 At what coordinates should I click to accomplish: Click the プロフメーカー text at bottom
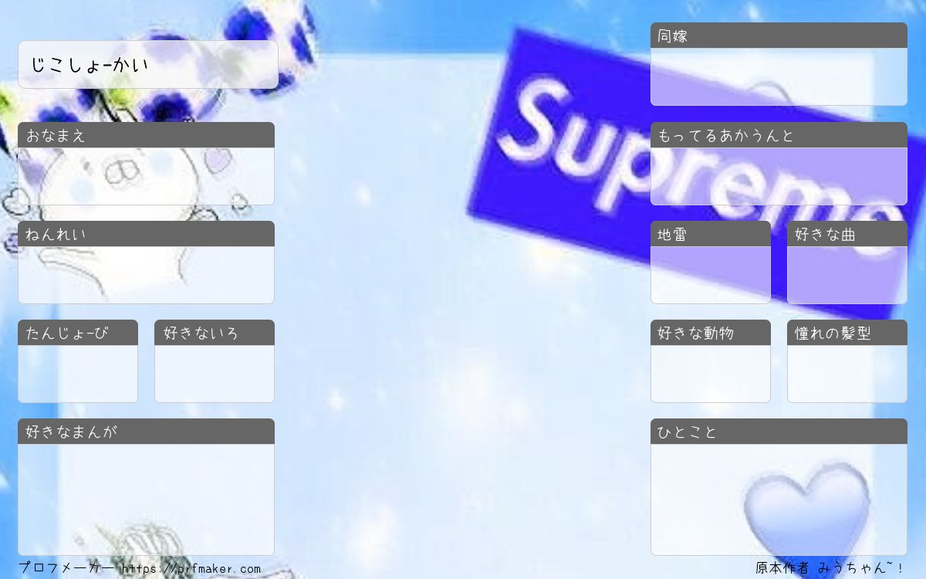point(67,568)
